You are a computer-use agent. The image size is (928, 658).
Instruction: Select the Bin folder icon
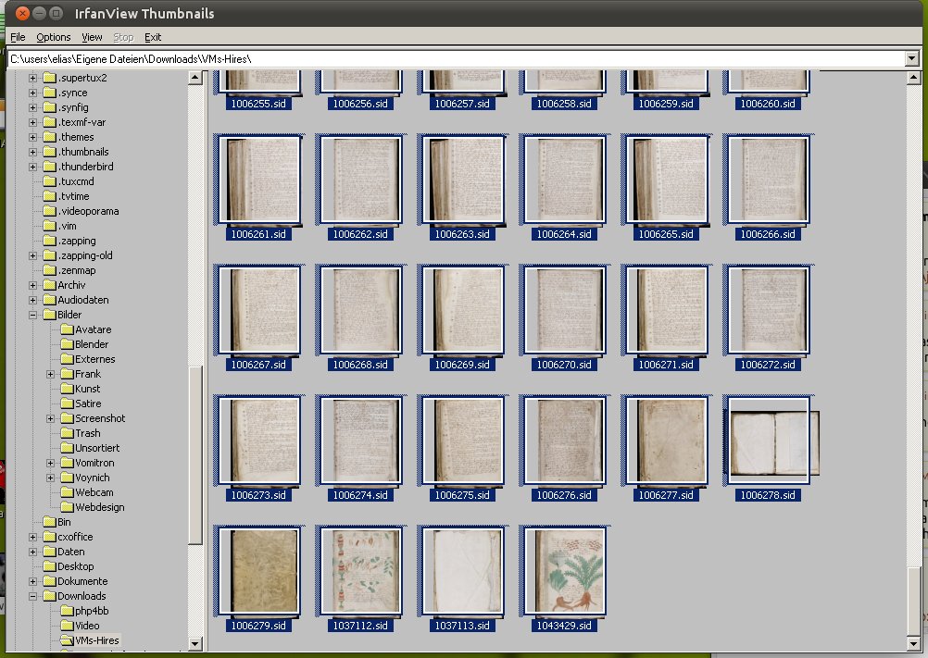[x=50, y=521]
